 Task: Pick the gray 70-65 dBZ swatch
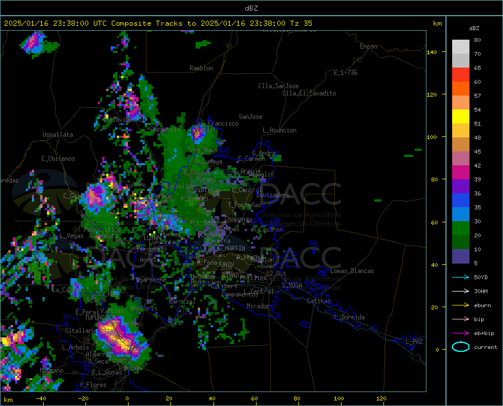pyautogui.click(x=461, y=60)
